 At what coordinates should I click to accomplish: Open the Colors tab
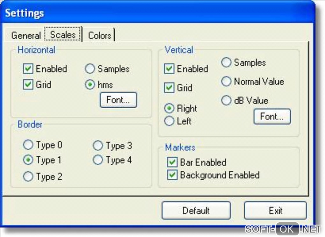tap(99, 35)
